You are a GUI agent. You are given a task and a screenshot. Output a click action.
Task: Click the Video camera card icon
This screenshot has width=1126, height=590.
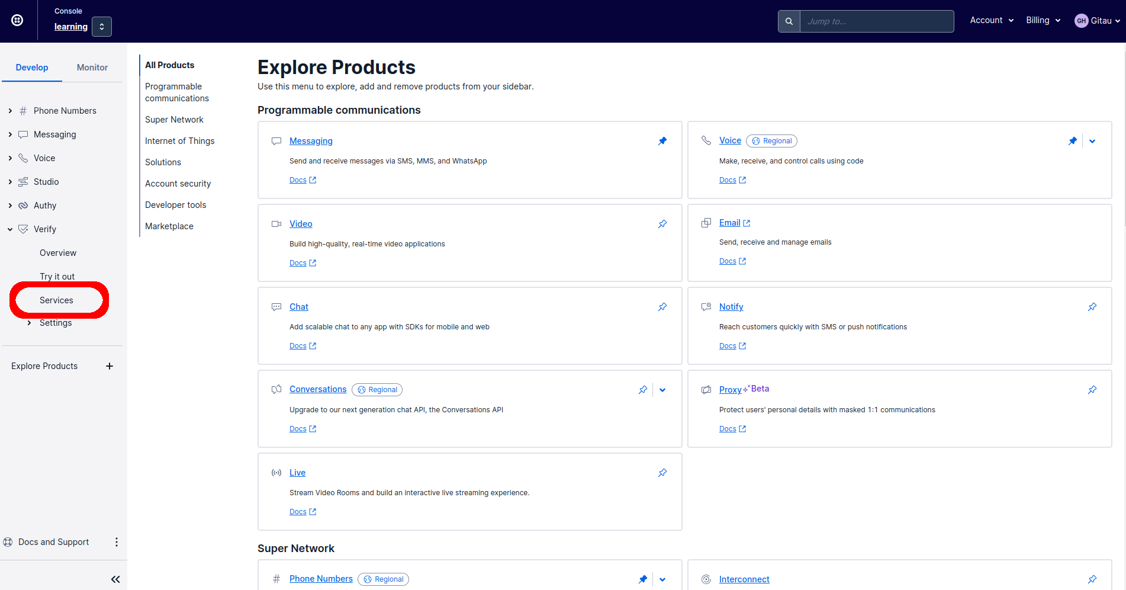pos(276,224)
